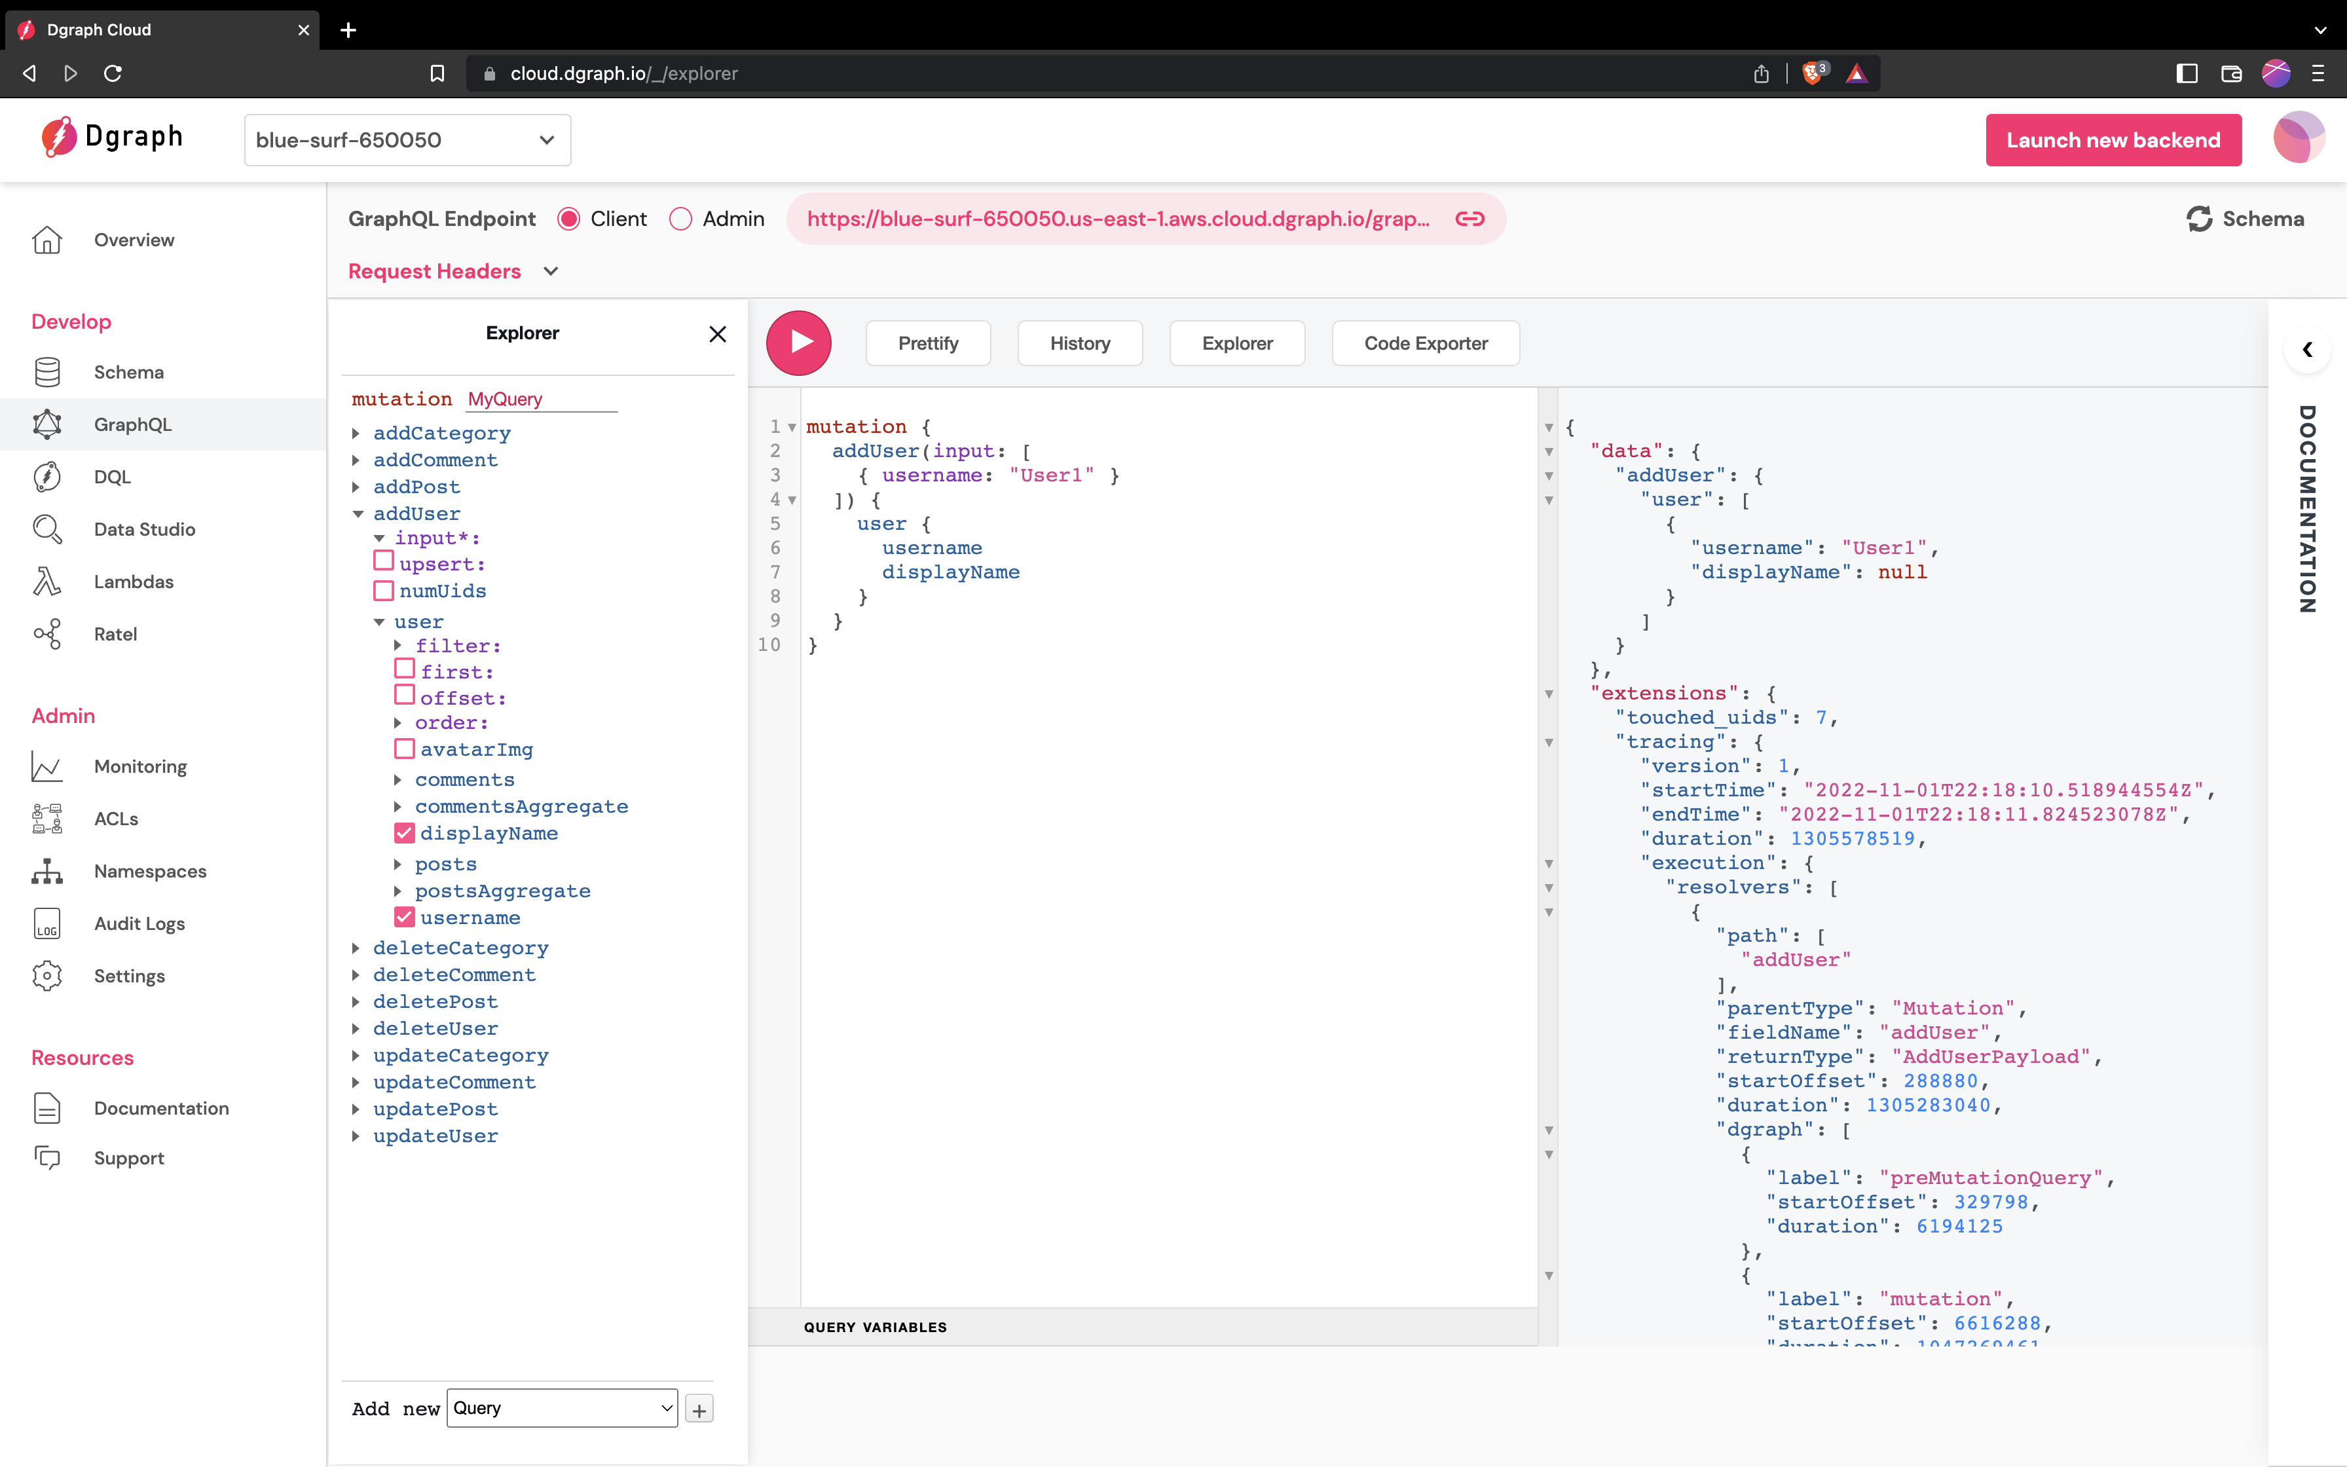
Task: Close the Explorer panel
Action: point(718,334)
